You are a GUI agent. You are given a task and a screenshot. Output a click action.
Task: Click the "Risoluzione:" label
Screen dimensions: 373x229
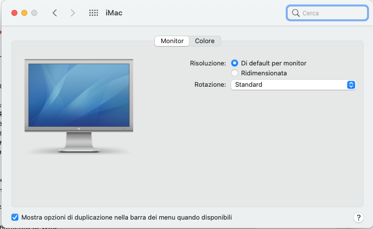click(x=208, y=63)
